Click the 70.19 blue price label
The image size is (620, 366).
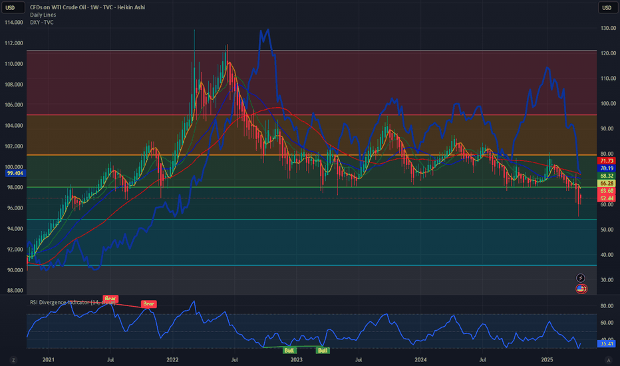tap(607, 168)
